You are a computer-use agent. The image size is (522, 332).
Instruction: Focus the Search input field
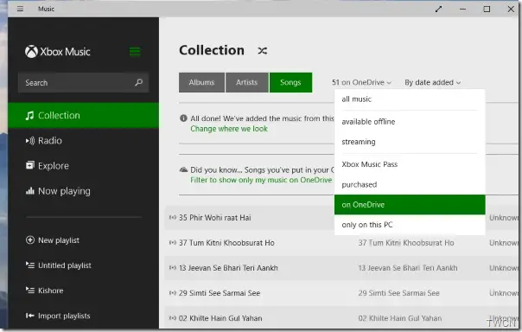(x=83, y=82)
